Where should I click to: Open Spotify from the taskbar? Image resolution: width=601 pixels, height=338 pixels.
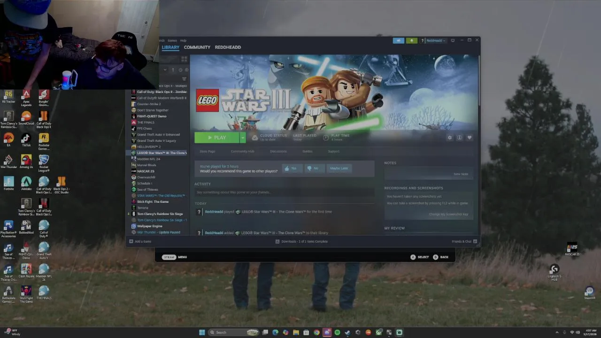tap(337, 332)
